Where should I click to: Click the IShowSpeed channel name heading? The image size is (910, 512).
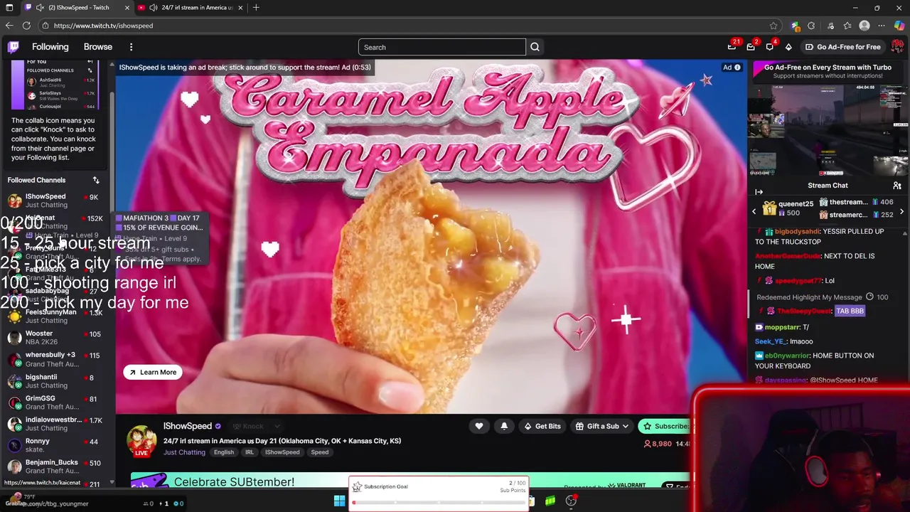(188, 426)
